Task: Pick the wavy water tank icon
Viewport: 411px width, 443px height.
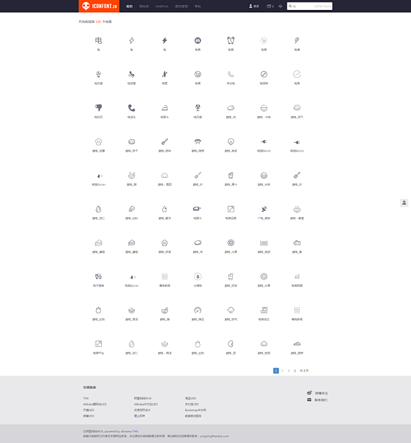Action: (264, 243)
